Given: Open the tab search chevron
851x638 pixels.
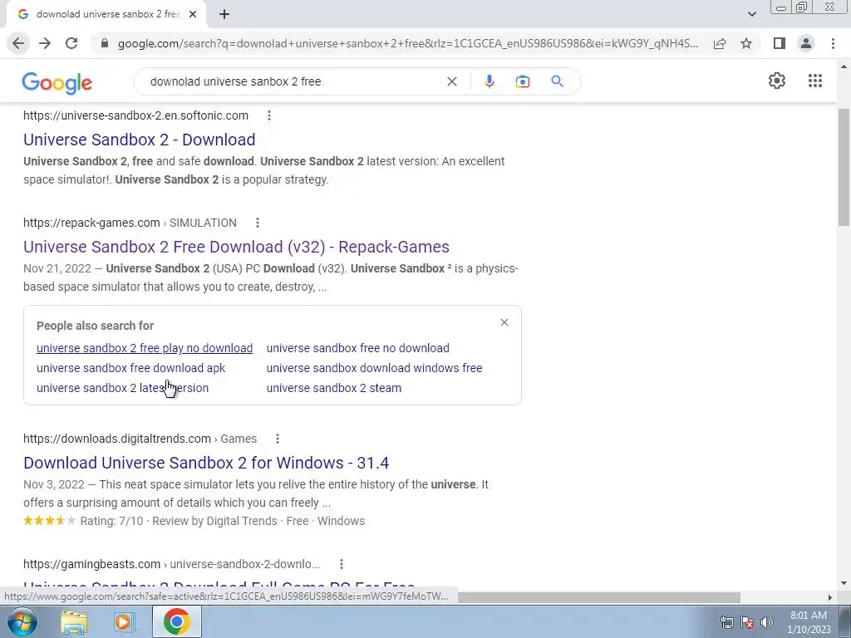Looking at the screenshot, I should coord(751,14).
